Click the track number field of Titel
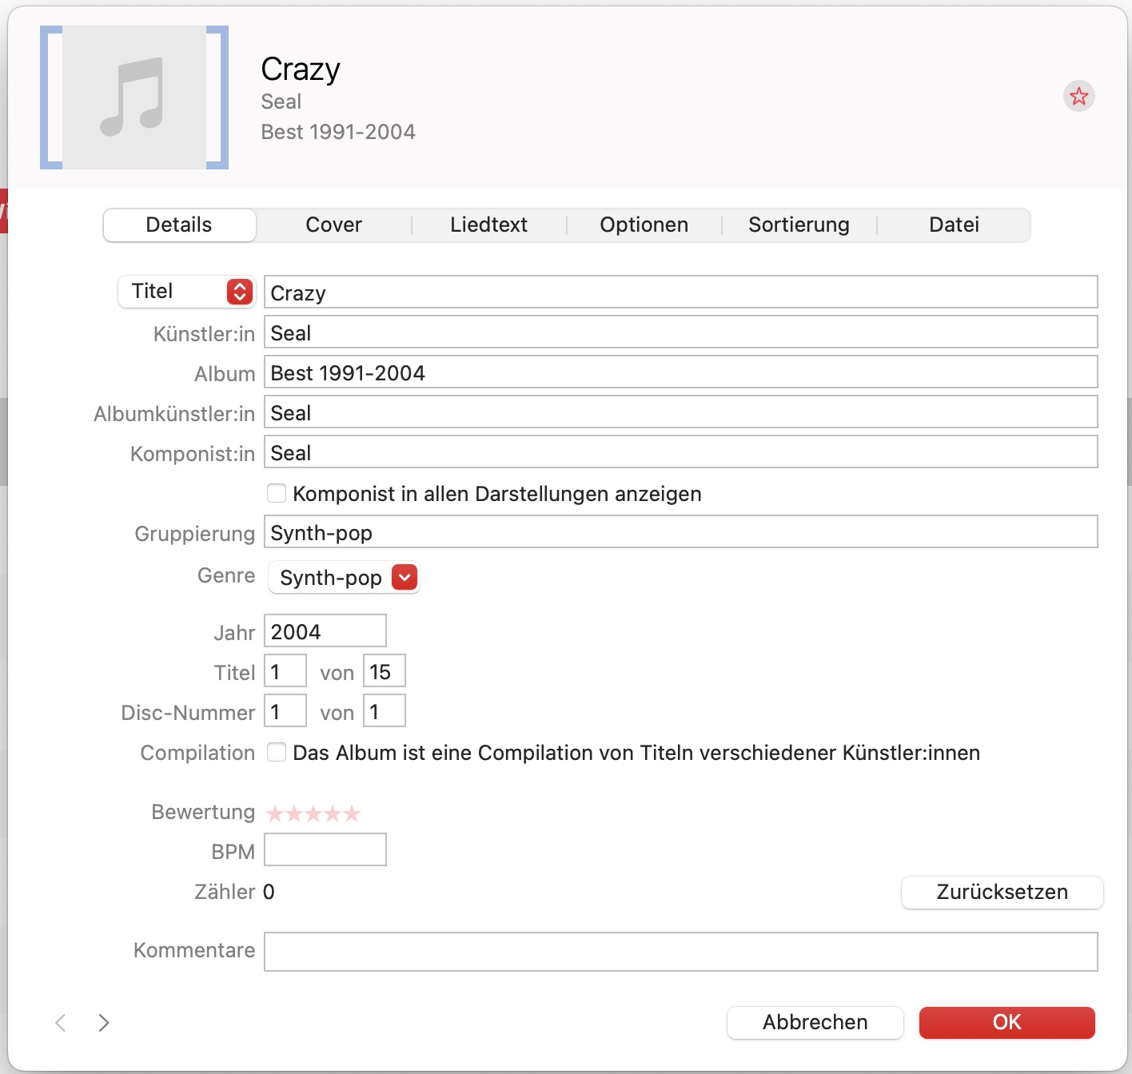The width and height of the screenshot is (1132, 1074). pyautogui.click(x=285, y=670)
